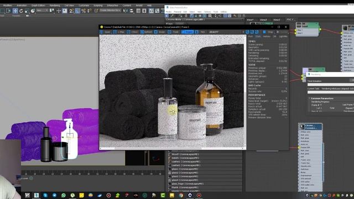Viewport: 354px width, 199px height.
Task: Open WhatsApp from the taskbar
Action: point(64,195)
